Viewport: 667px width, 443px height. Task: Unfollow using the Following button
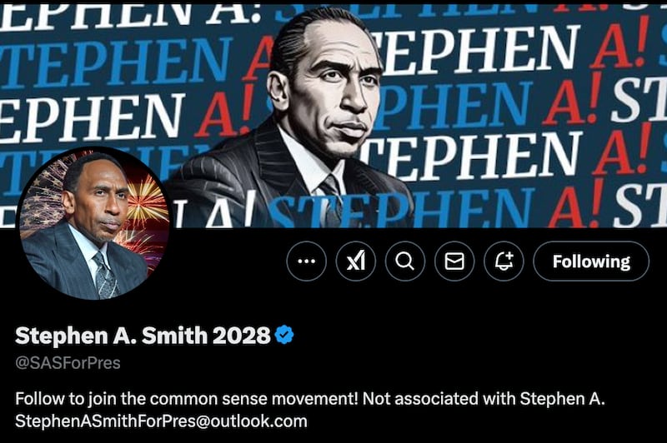pyautogui.click(x=591, y=261)
